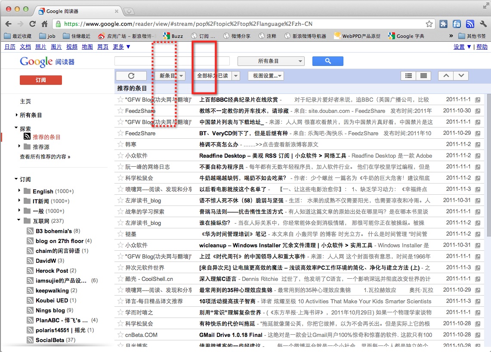Go to previous item with up arrow
This screenshot has width=491, height=352.
pos(446,76)
